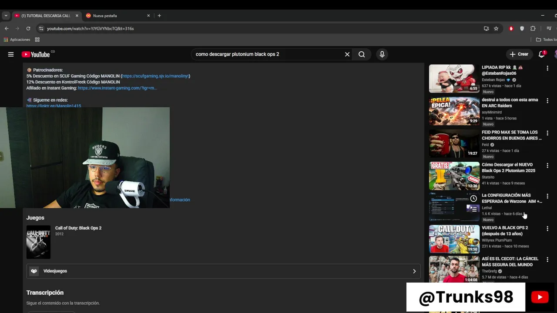Viewport: 557px width, 313px height.
Task: Open options menu for CONFIGURACIÓN Warzone video
Action: pyautogui.click(x=547, y=196)
